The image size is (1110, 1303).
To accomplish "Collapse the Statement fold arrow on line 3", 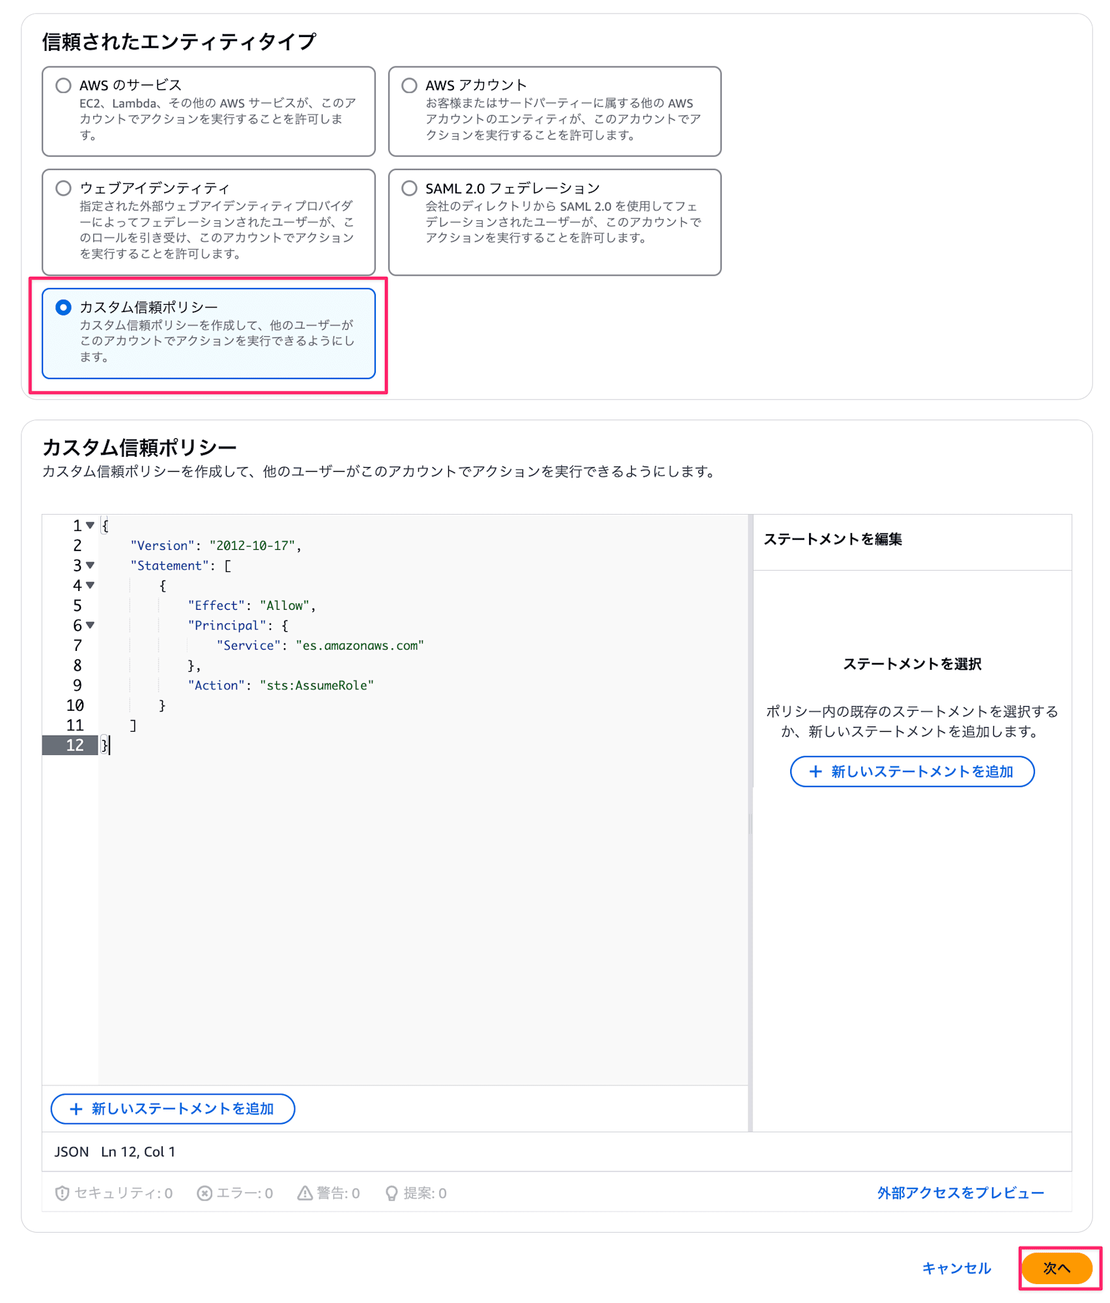I will [90, 565].
